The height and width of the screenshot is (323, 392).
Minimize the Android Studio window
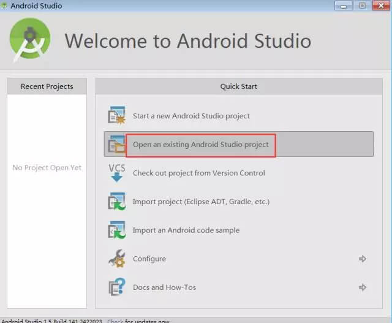[343, 6]
